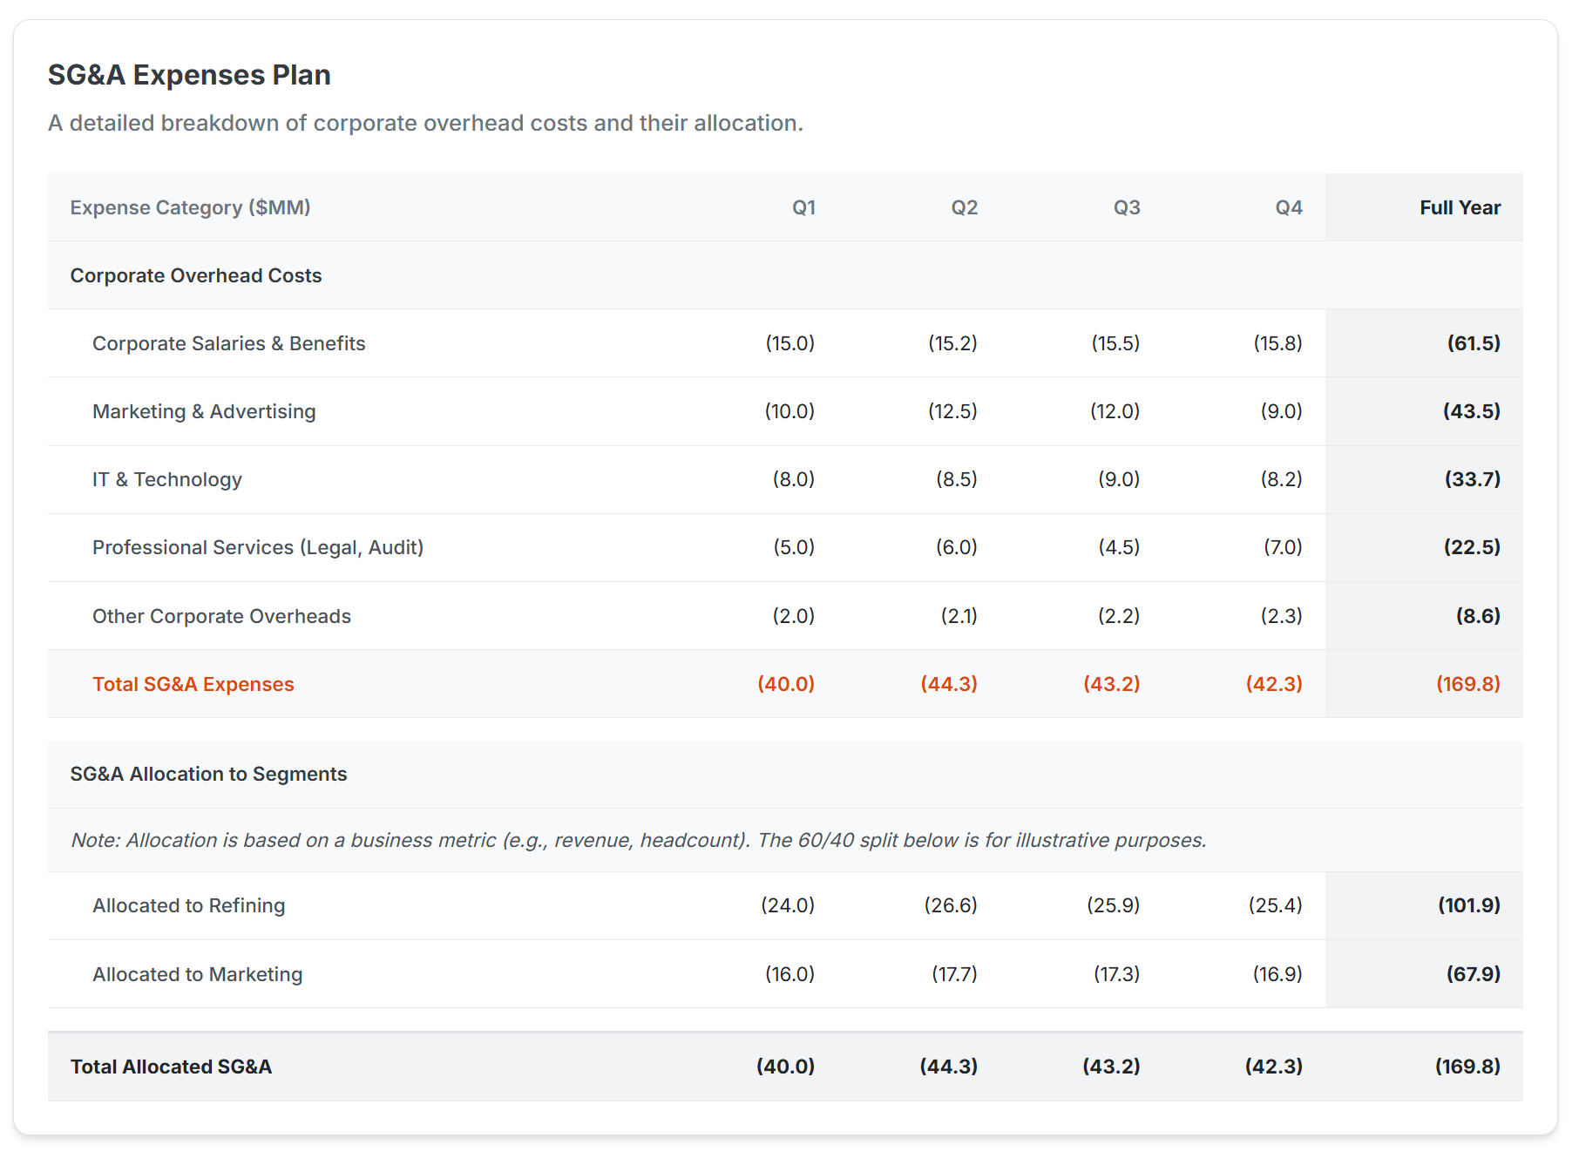Click Allocated to Refining full year (101.9)
The width and height of the screenshot is (1579, 1165).
pyautogui.click(x=1469, y=905)
